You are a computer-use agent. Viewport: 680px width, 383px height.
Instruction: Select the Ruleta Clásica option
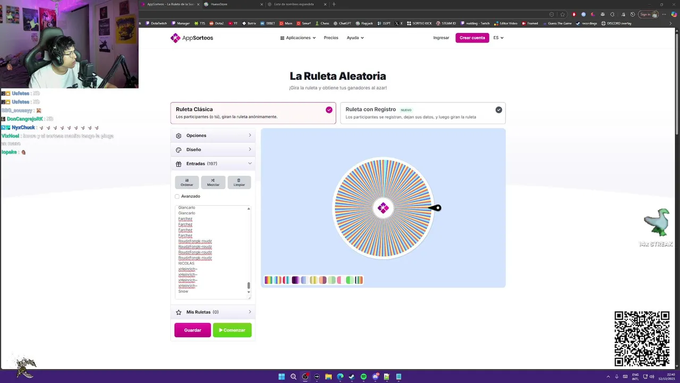point(253,113)
